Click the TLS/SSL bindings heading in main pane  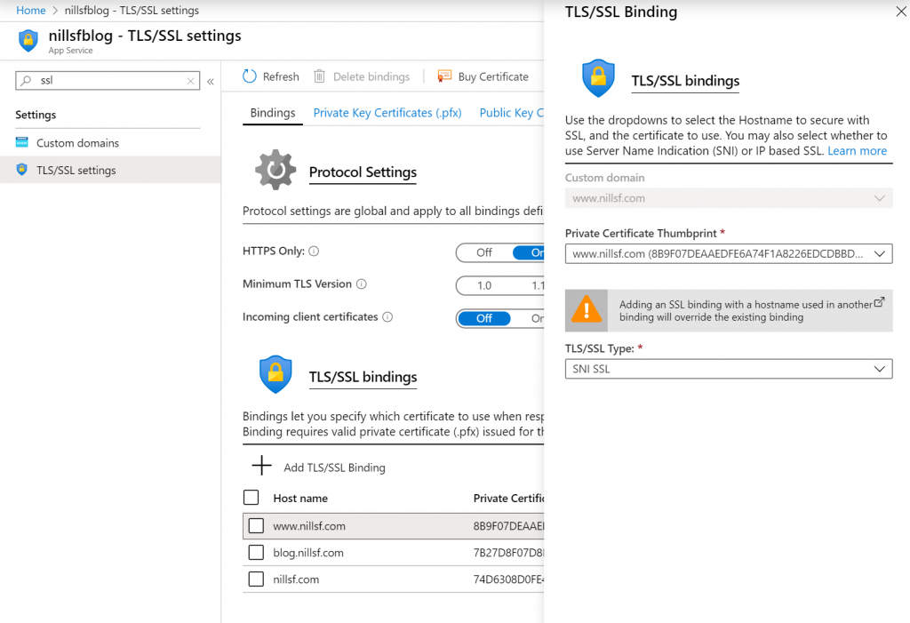pyautogui.click(x=363, y=377)
